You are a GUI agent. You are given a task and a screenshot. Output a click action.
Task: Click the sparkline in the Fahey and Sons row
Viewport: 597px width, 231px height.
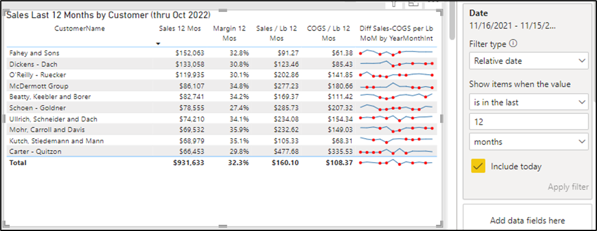coord(396,52)
